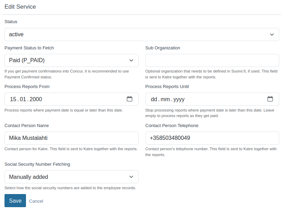Click the Contact Person Name label

point(27,126)
